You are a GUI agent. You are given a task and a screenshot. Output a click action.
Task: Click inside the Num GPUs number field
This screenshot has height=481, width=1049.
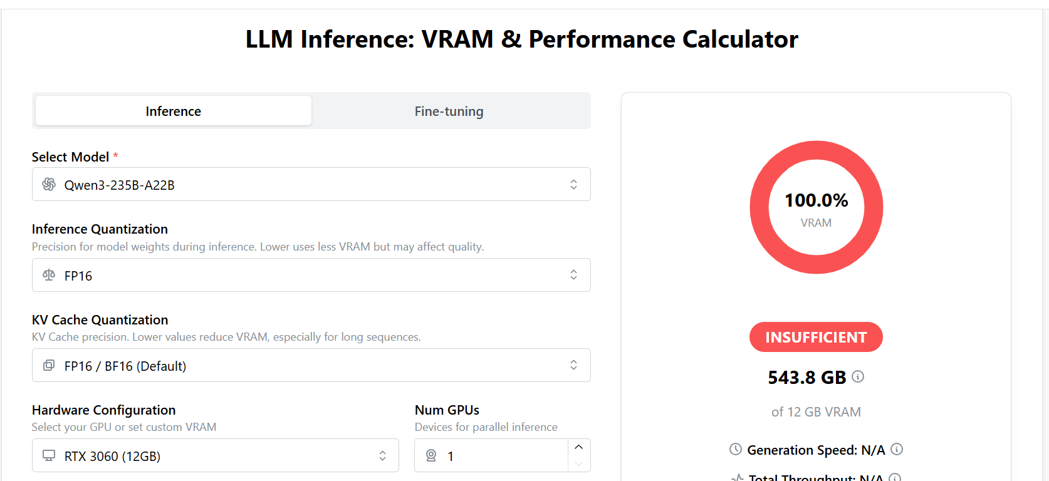[x=491, y=455]
